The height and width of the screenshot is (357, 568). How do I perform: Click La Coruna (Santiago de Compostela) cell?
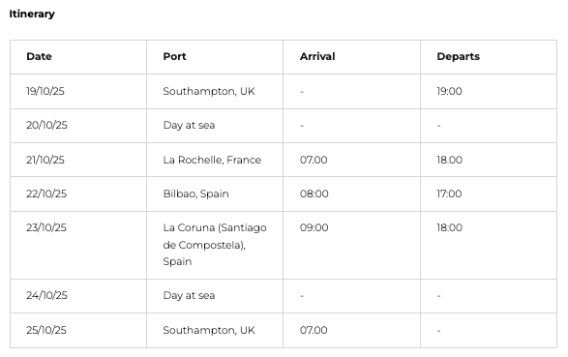[215, 245]
